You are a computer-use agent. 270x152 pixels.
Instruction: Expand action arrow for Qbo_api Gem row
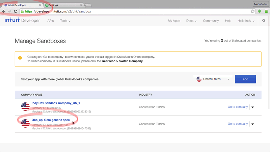pyautogui.click(x=252, y=124)
